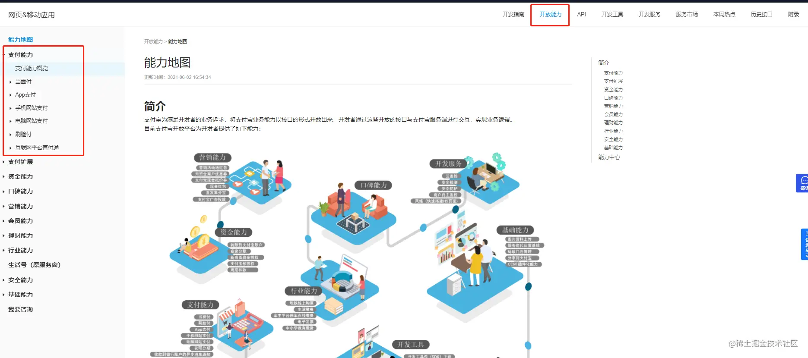Viewport: 808px width, 358px height.
Task: Click the 我要咨询 sidebar link
Action: click(x=20, y=309)
